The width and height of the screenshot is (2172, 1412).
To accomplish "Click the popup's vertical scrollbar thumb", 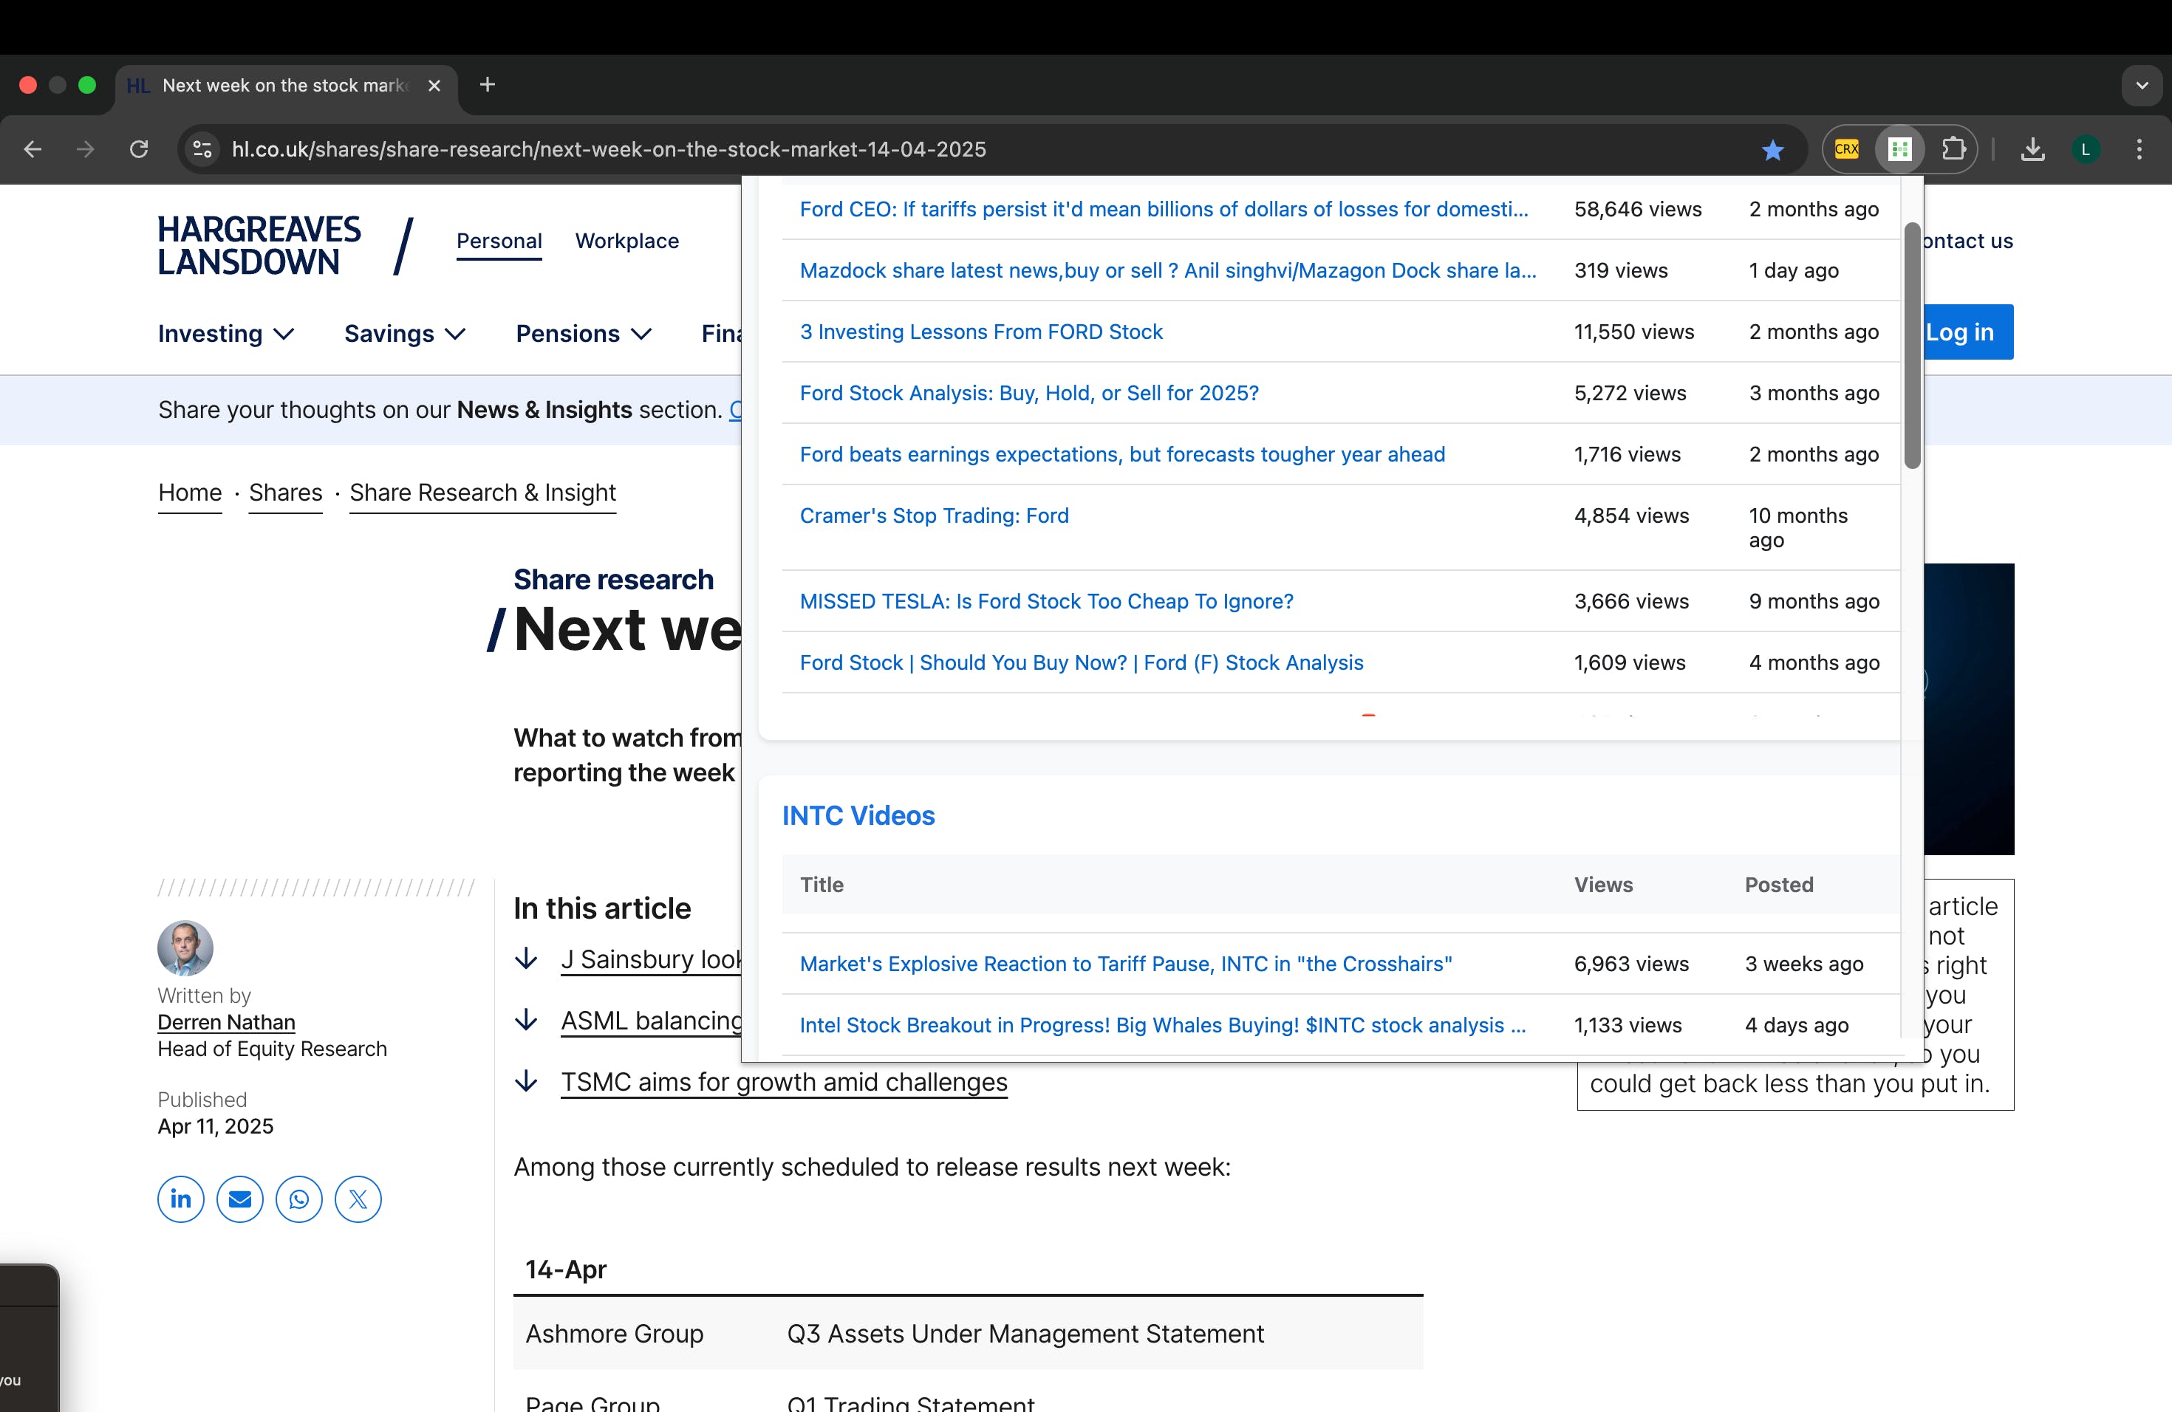I will 1912,346.
